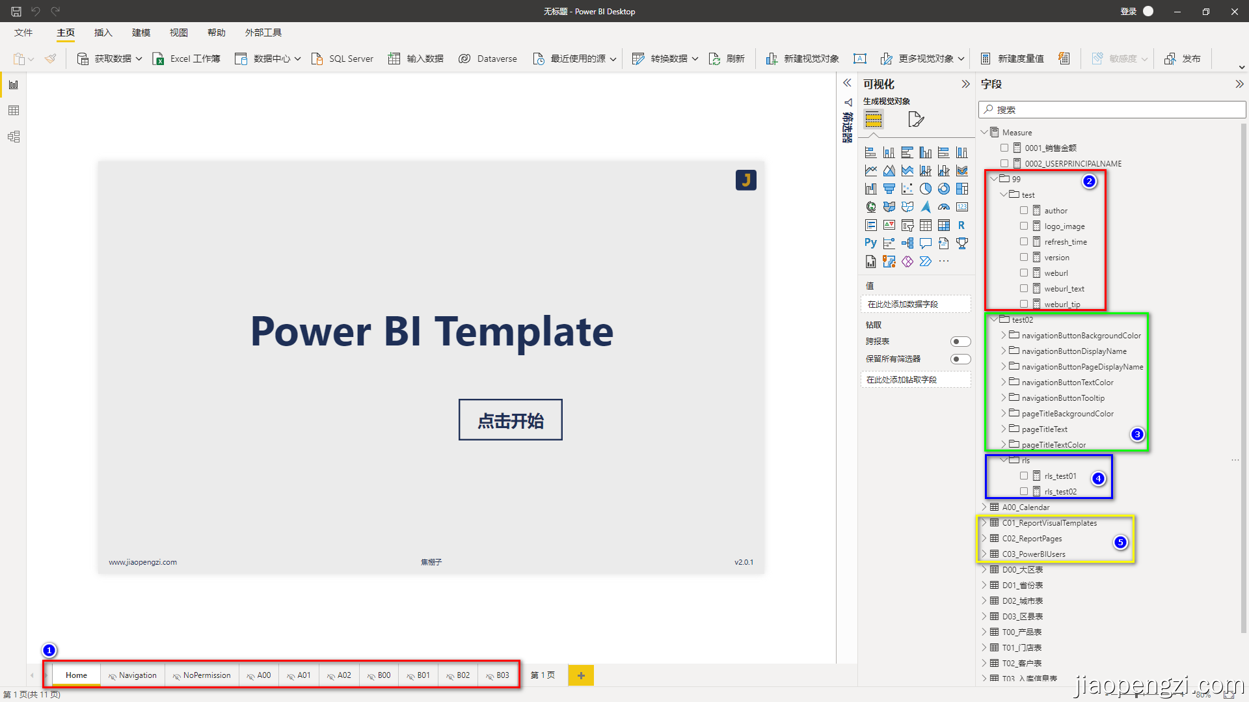Open the Model view icon in sidebar
1249x702 pixels.
(14, 137)
